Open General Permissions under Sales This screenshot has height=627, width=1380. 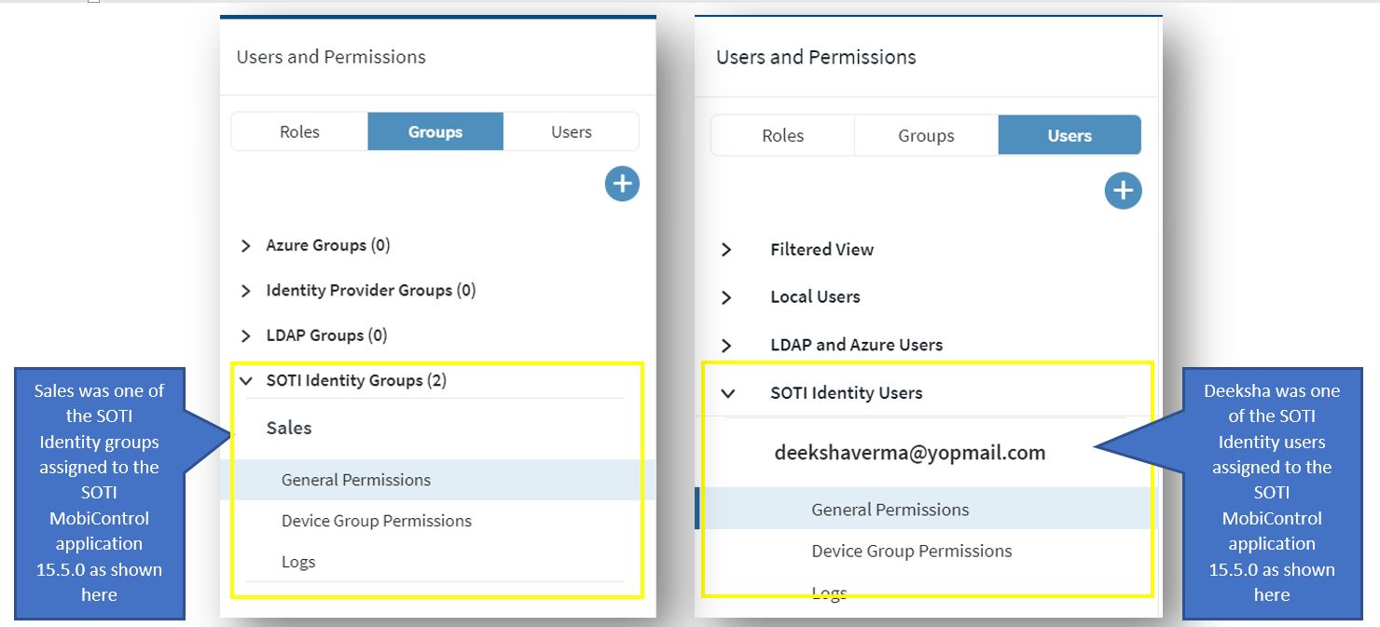pyautogui.click(x=356, y=480)
